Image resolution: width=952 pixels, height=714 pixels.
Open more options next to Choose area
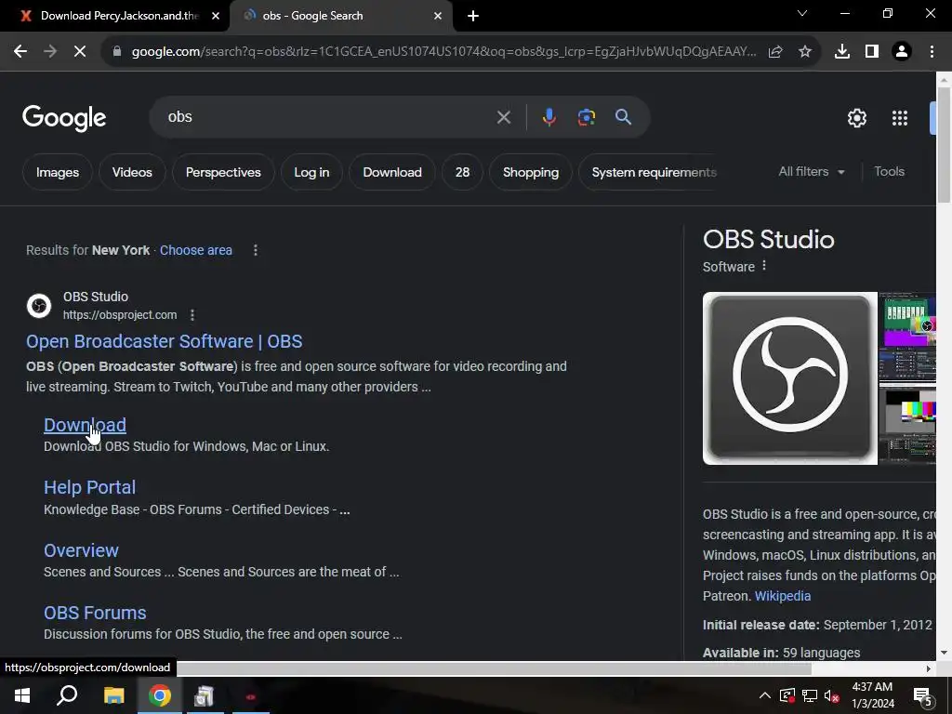click(x=256, y=250)
